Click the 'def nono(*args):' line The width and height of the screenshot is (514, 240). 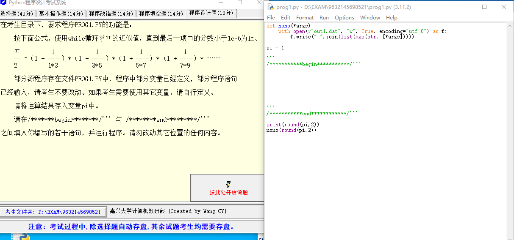(x=290, y=26)
